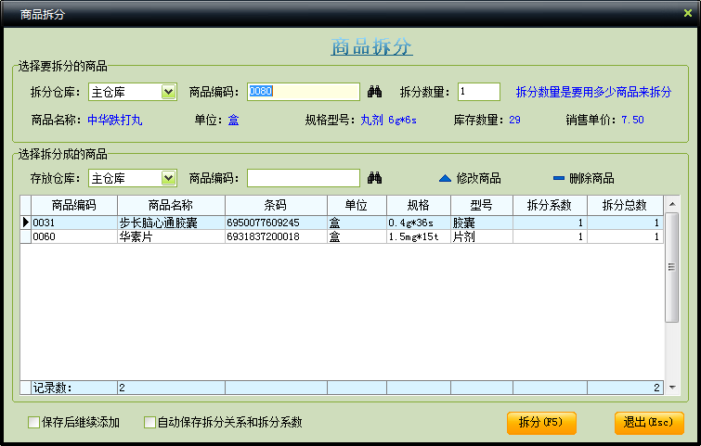The width and height of the screenshot is (701, 446).
Task: Click the 单位 column header
Action: 357,205
